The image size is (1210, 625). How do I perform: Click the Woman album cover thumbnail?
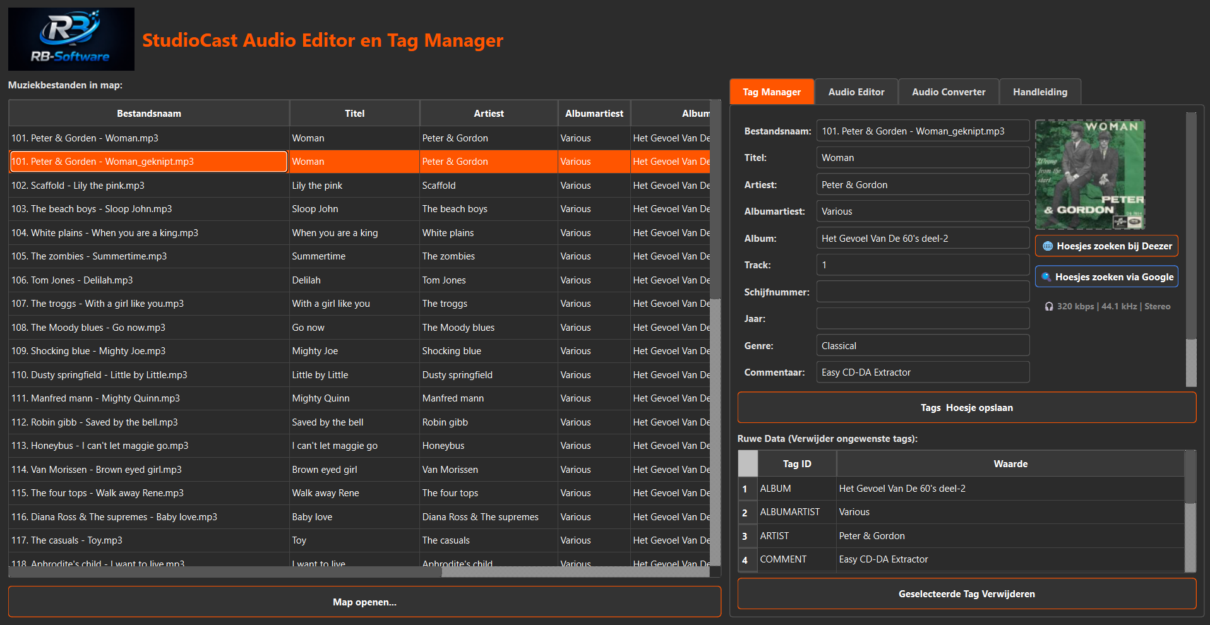(1090, 174)
